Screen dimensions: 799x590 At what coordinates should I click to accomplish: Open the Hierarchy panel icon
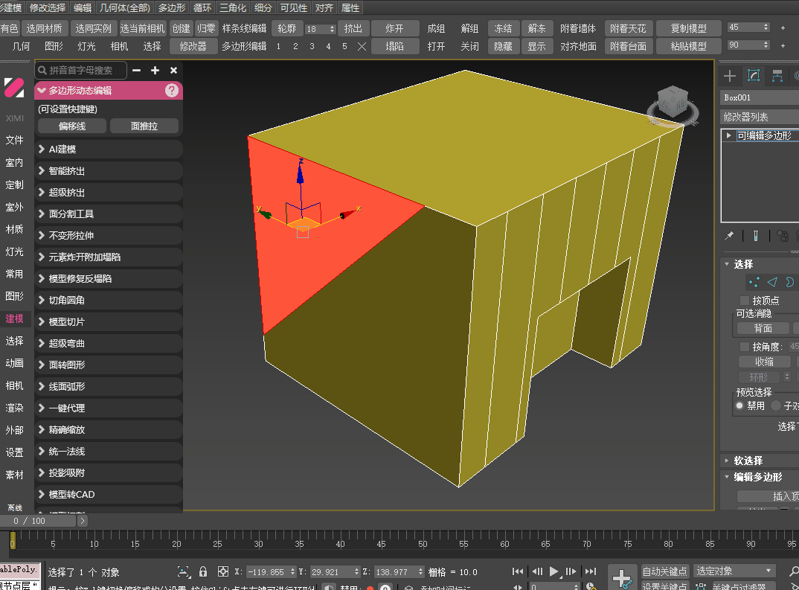pyautogui.click(x=777, y=76)
